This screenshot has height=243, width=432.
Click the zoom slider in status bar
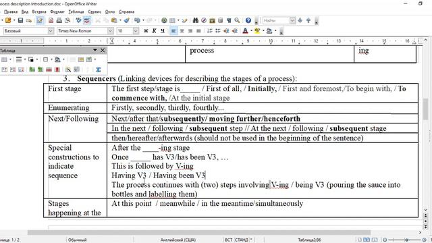coord(406,240)
